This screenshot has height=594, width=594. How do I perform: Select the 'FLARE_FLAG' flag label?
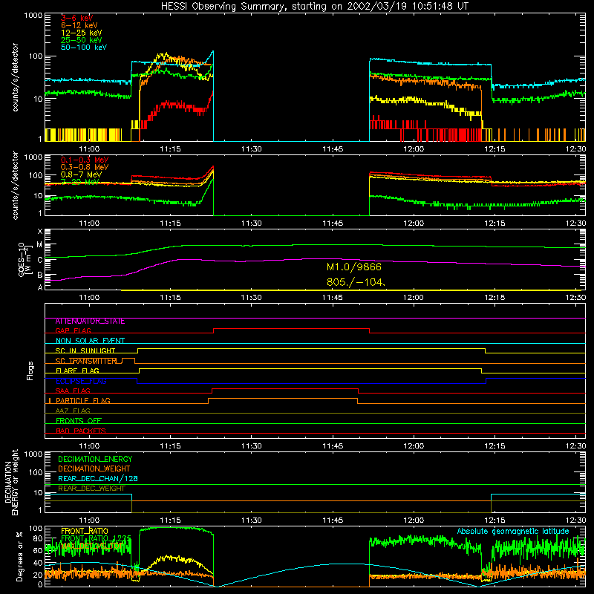tap(77, 371)
